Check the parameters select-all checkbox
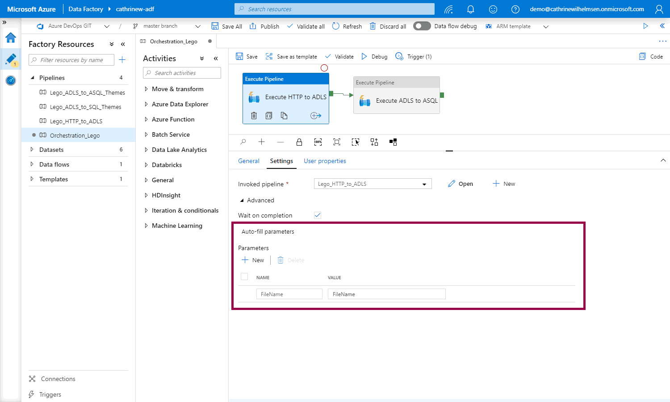670x402 pixels. [244, 277]
